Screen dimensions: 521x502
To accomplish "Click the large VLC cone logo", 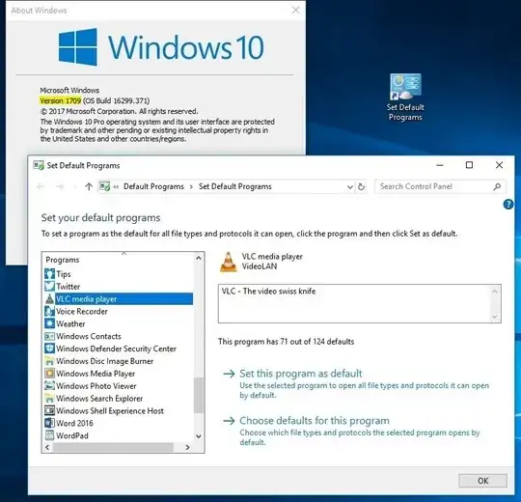I will coord(229,262).
